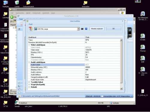Collapse the Videó adatfolyam group
The image size is (150, 112).
[x=29, y=45]
